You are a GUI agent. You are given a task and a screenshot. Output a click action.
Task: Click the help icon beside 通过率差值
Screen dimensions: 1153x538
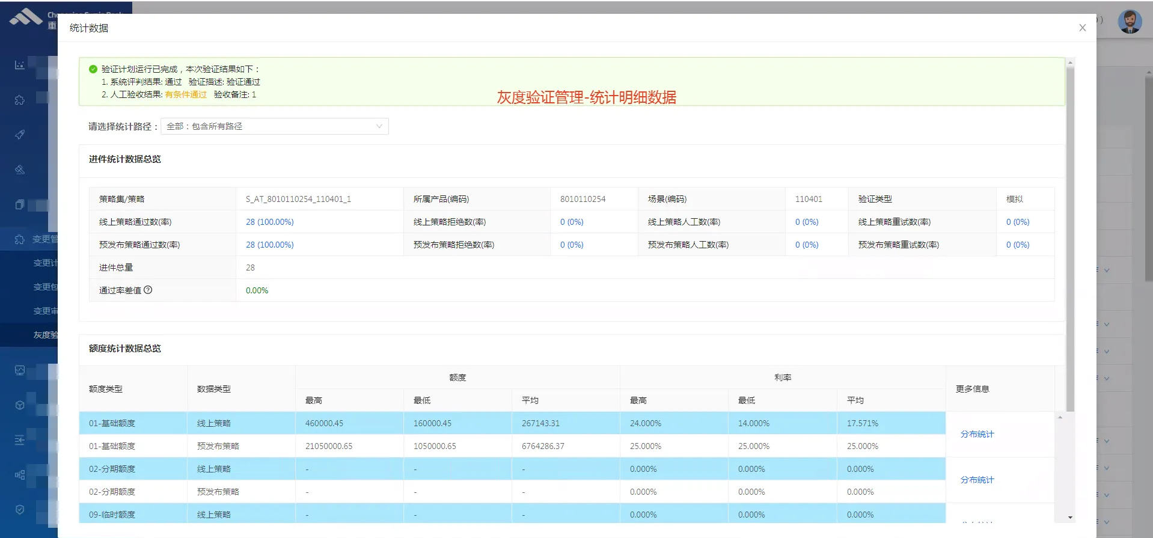(148, 290)
